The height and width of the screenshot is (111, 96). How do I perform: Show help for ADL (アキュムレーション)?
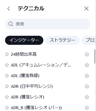[87, 65]
